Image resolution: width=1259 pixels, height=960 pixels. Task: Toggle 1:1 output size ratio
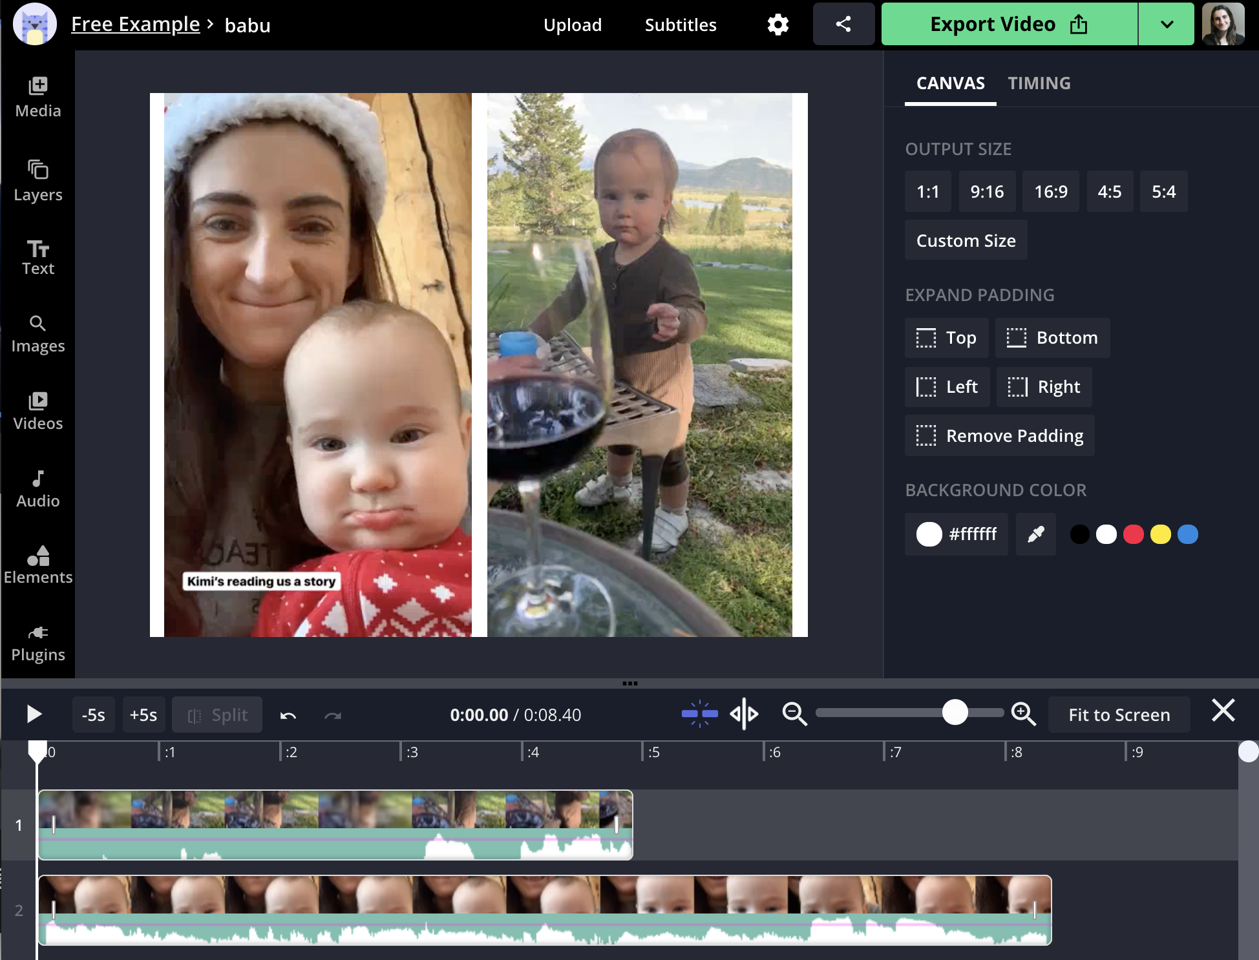point(928,192)
